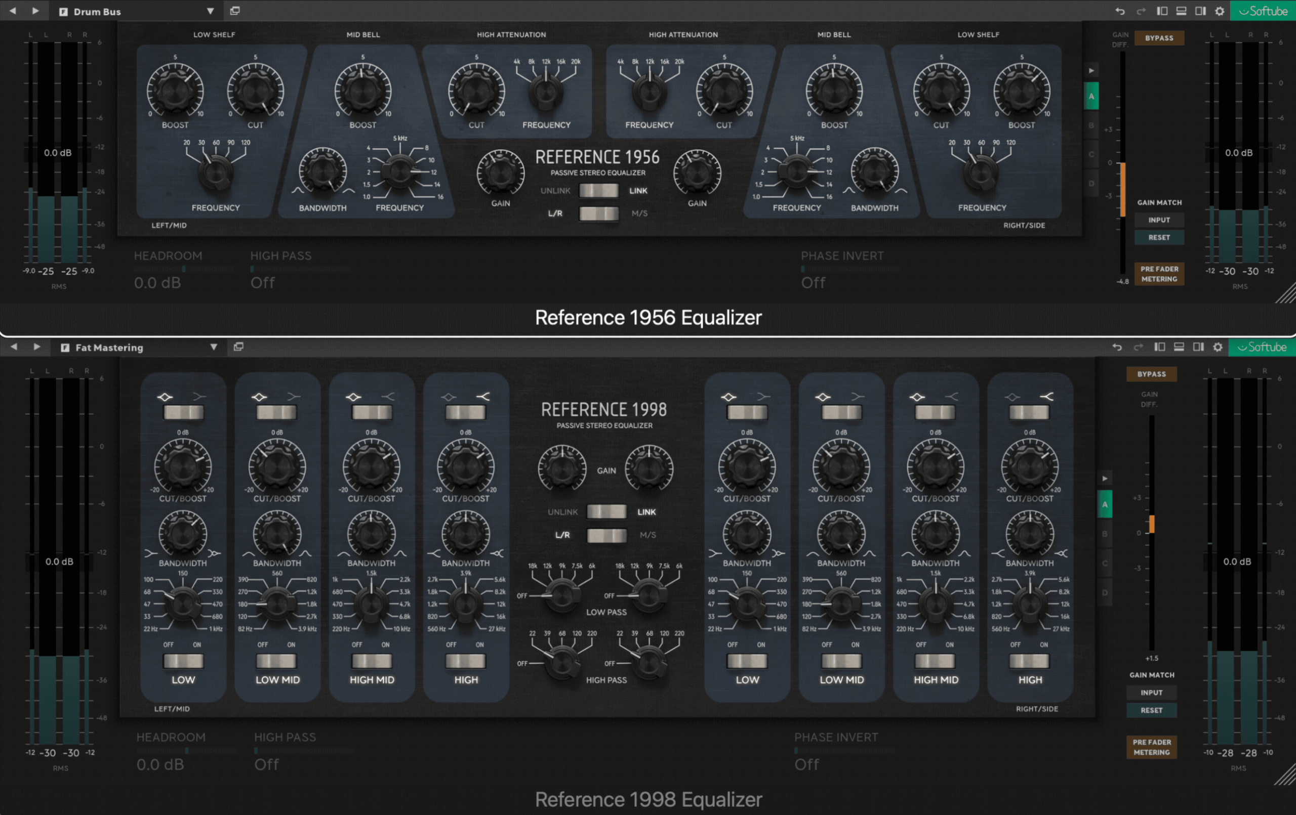The height and width of the screenshot is (815, 1296).
Task: Toggle L/R to M/S switch in Reference 1956
Action: click(x=598, y=213)
